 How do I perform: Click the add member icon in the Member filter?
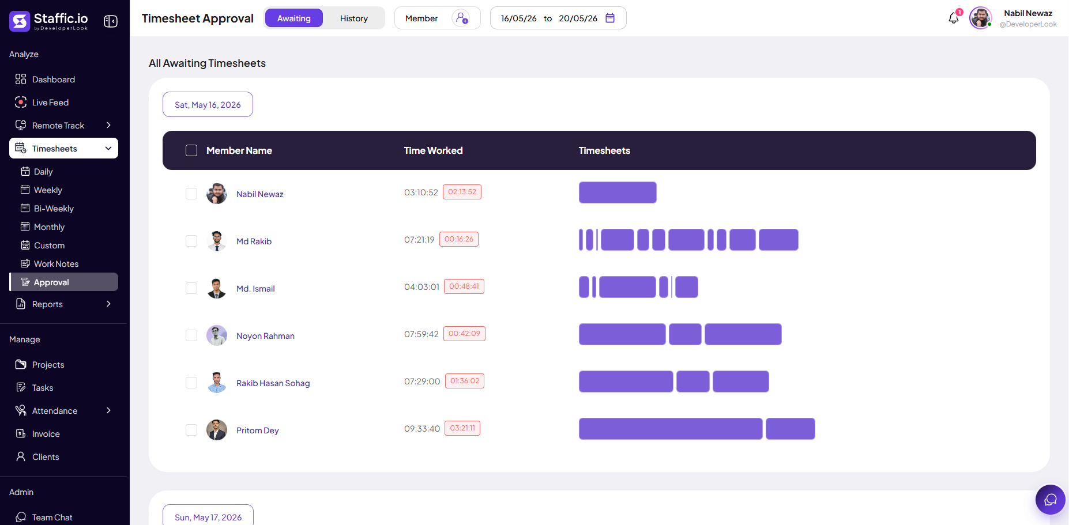click(x=461, y=18)
